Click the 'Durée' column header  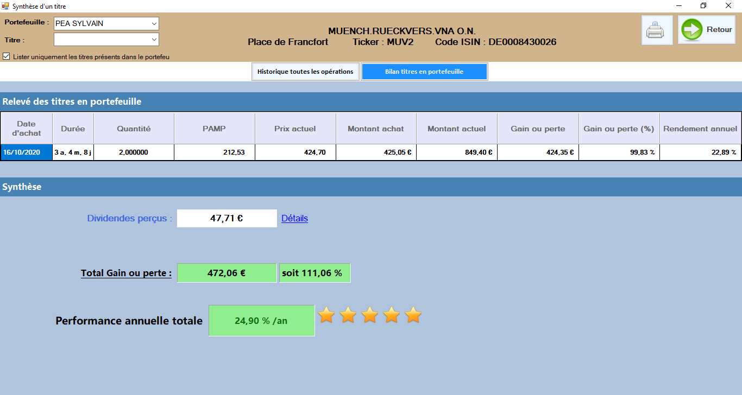tap(73, 129)
